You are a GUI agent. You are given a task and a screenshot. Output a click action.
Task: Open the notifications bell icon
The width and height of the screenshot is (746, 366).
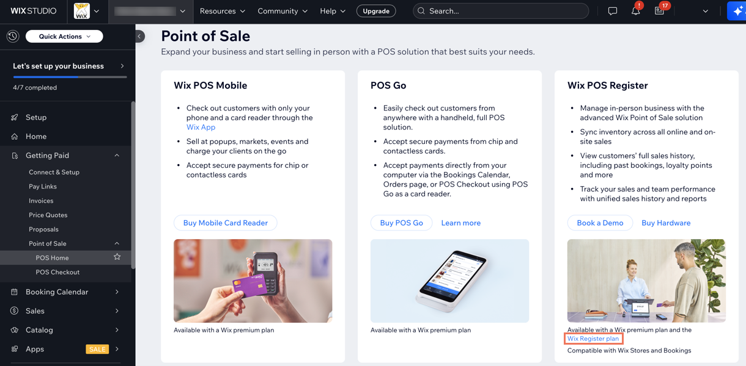click(636, 10)
